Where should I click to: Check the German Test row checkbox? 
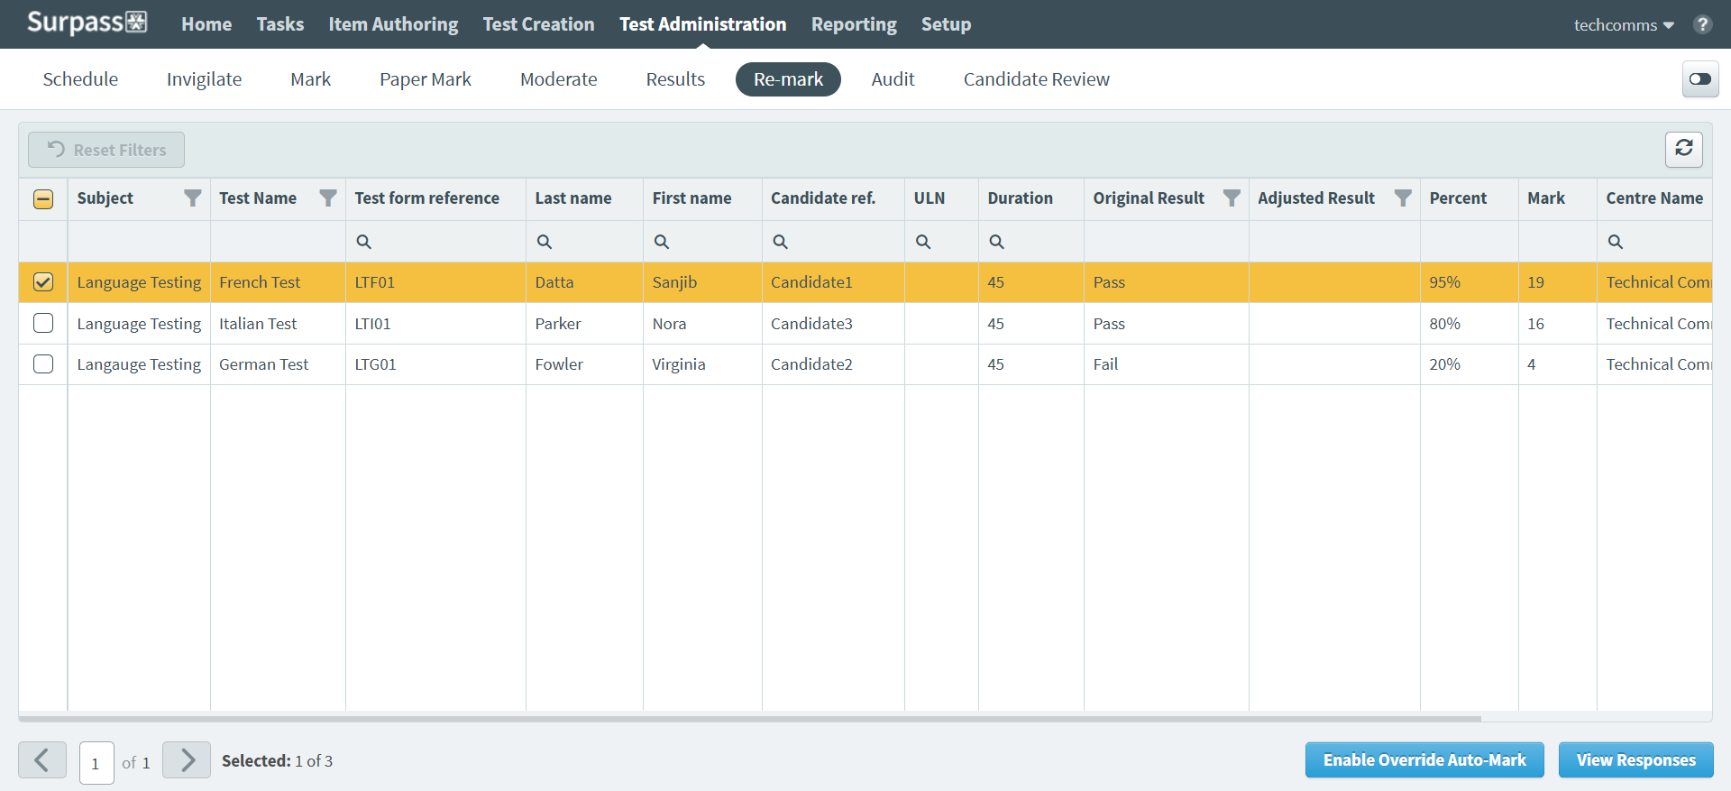click(x=43, y=364)
